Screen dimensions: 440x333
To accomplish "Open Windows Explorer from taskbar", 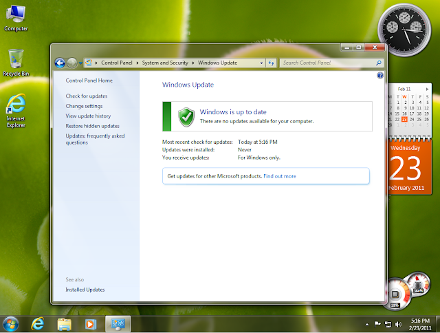I will pos(64,324).
